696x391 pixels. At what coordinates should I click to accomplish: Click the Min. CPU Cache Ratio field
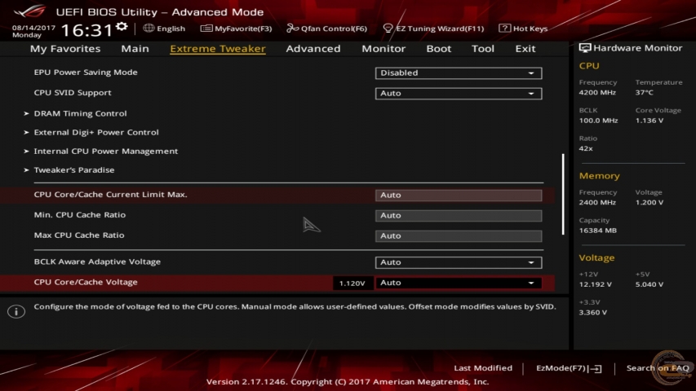[x=458, y=215]
